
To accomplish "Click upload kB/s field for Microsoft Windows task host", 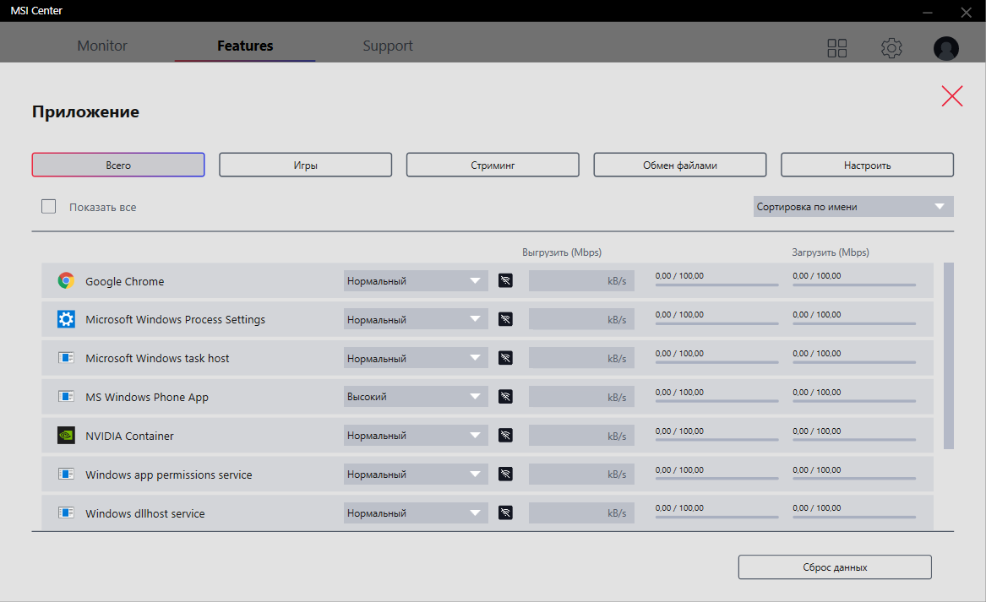I will (581, 359).
